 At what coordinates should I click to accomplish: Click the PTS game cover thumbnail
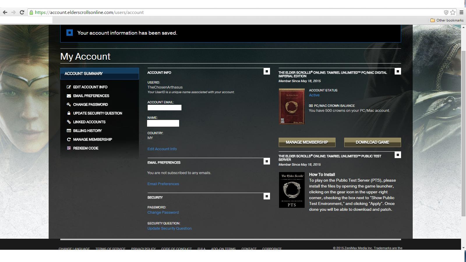[x=292, y=190]
